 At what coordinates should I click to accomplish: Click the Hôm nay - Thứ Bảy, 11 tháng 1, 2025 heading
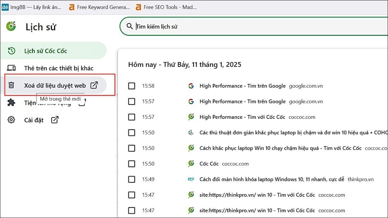185,64
